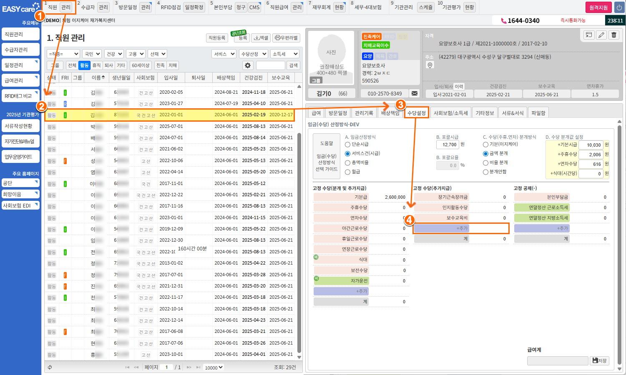This screenshot has width=626, height=375.
Task: Choose the 비율 분개 radio option
Action: pos(485,163)
